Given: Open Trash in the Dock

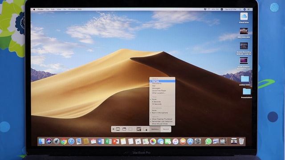Looking at the screenshot, I should [x=241, y=141].
